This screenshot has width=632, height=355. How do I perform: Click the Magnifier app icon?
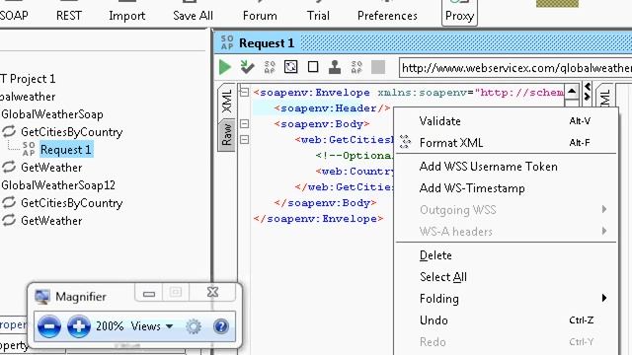coord(42,297)
